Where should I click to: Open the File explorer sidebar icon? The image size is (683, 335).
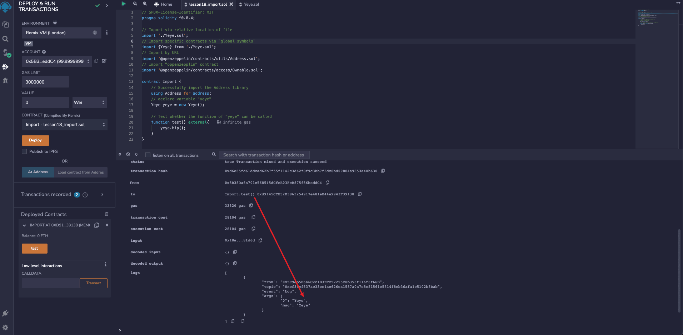coord(5,24)
